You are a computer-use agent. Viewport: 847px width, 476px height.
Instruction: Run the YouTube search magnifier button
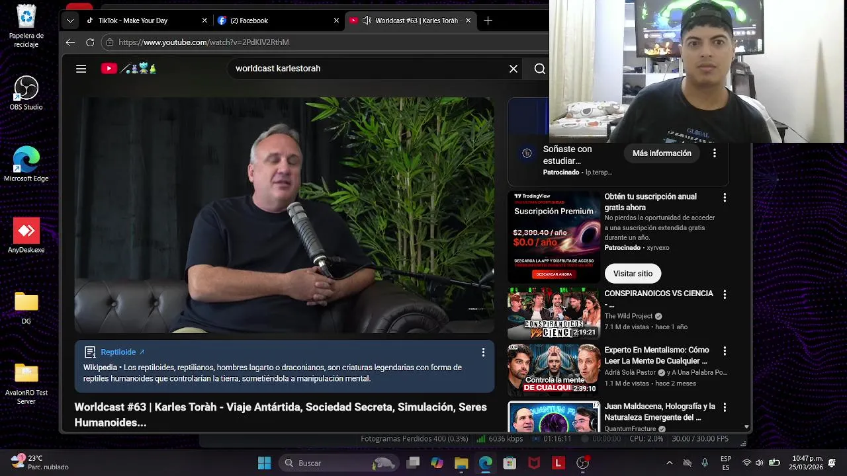pos(540,69)
